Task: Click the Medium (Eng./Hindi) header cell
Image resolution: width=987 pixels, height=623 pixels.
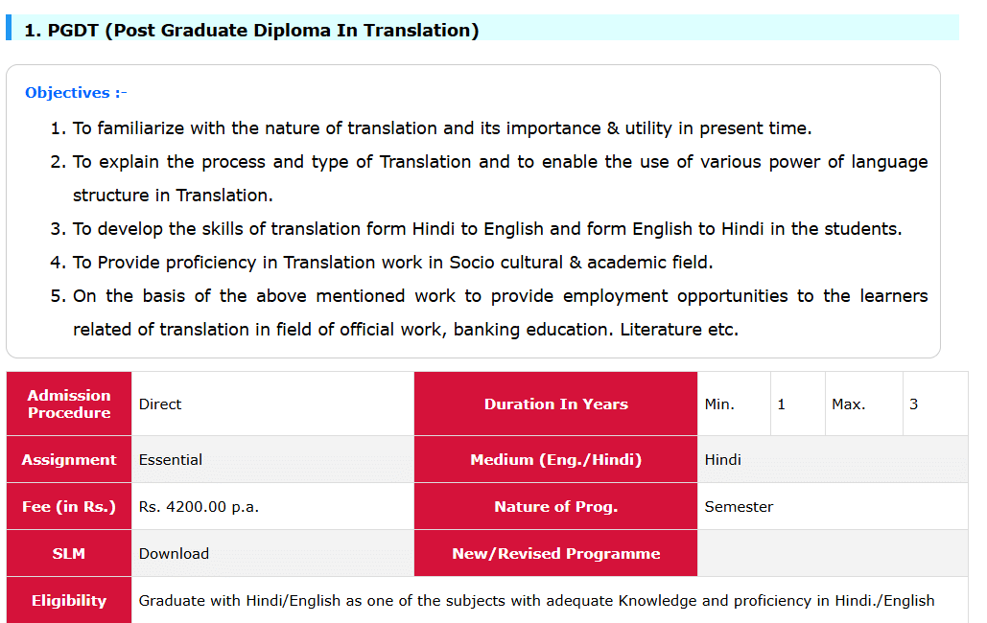Action: [x=556, y=460]
